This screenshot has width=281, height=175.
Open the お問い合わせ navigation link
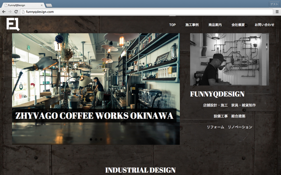click(264, 25)
